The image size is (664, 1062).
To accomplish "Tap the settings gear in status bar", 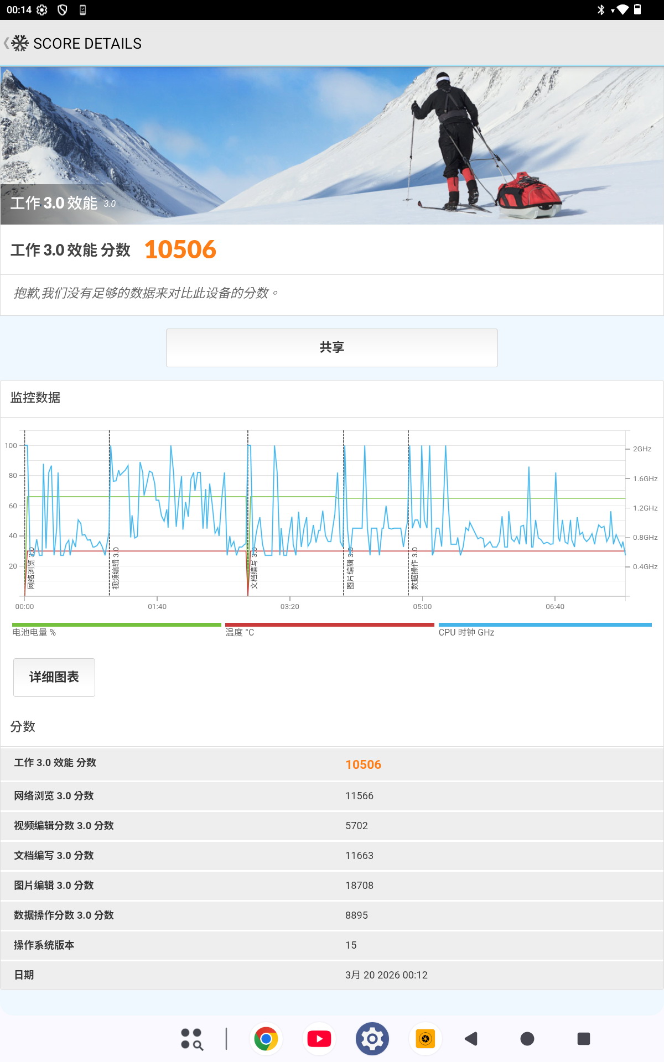I will (x=42, y=10).
